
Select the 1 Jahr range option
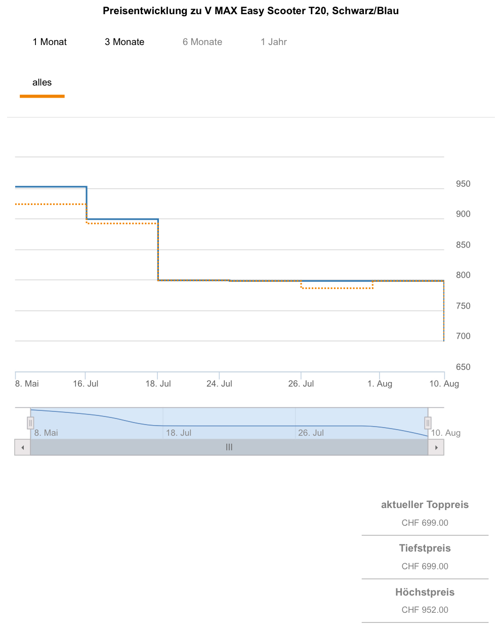click(x=274, y=42)
